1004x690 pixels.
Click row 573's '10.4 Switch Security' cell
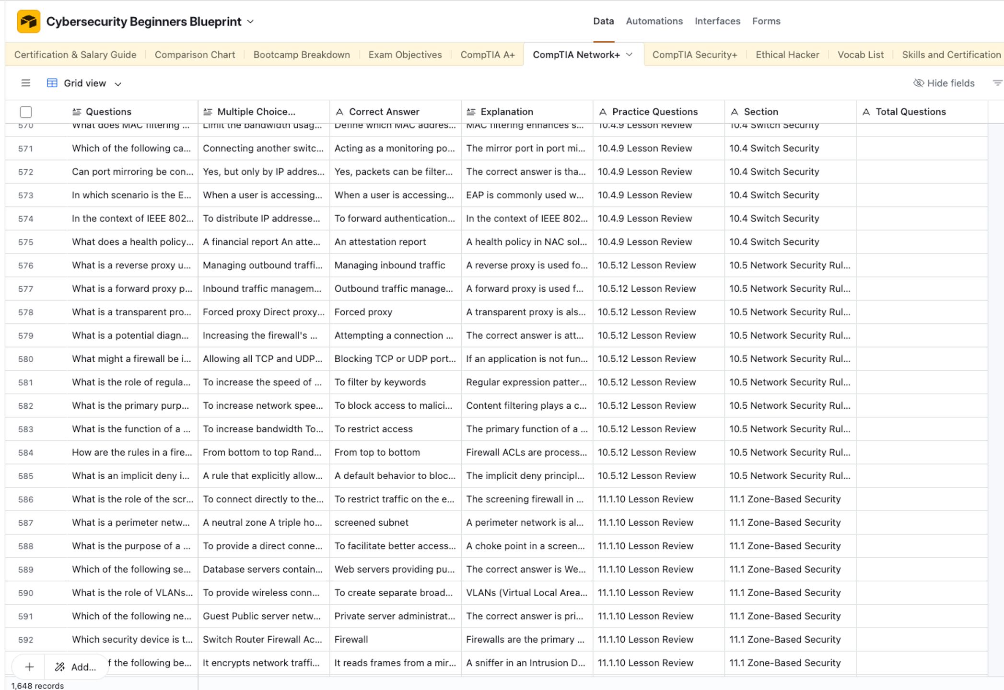(x=790, y=195)
